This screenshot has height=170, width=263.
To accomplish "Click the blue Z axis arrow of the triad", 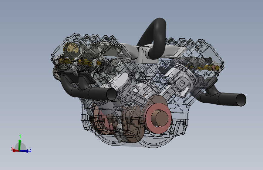I will click(x=25, y=151).
